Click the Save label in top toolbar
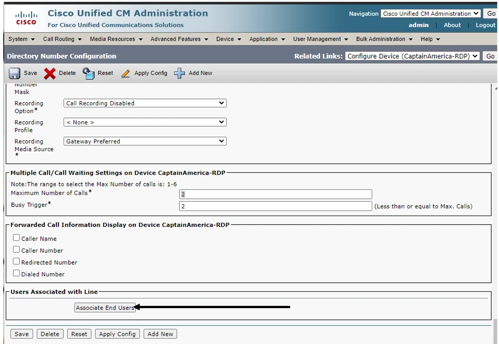Viewport: 499px width, 344px height. pyautogui.click(x=30, y=73)
